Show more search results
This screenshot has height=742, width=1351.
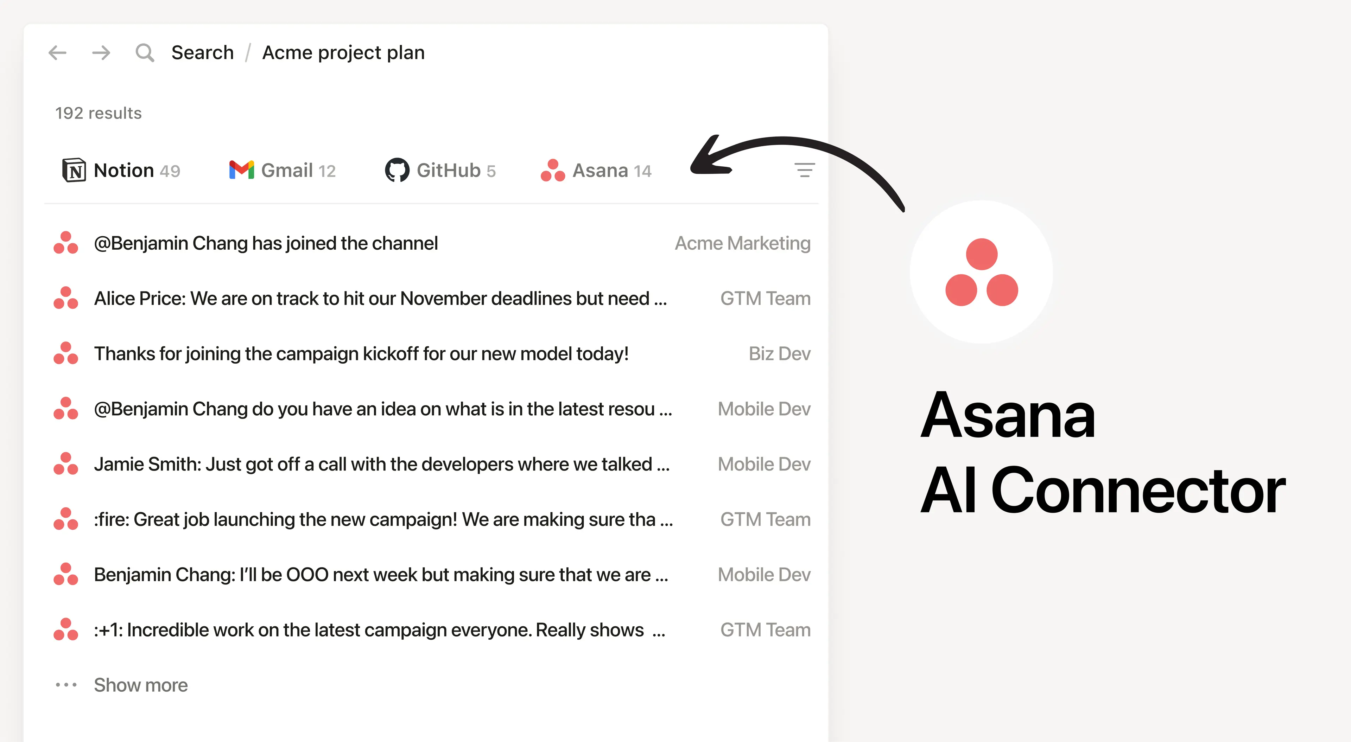click(x=140, y=684)
